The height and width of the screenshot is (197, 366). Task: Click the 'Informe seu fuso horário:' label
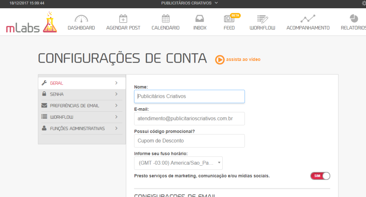[161, 154]
